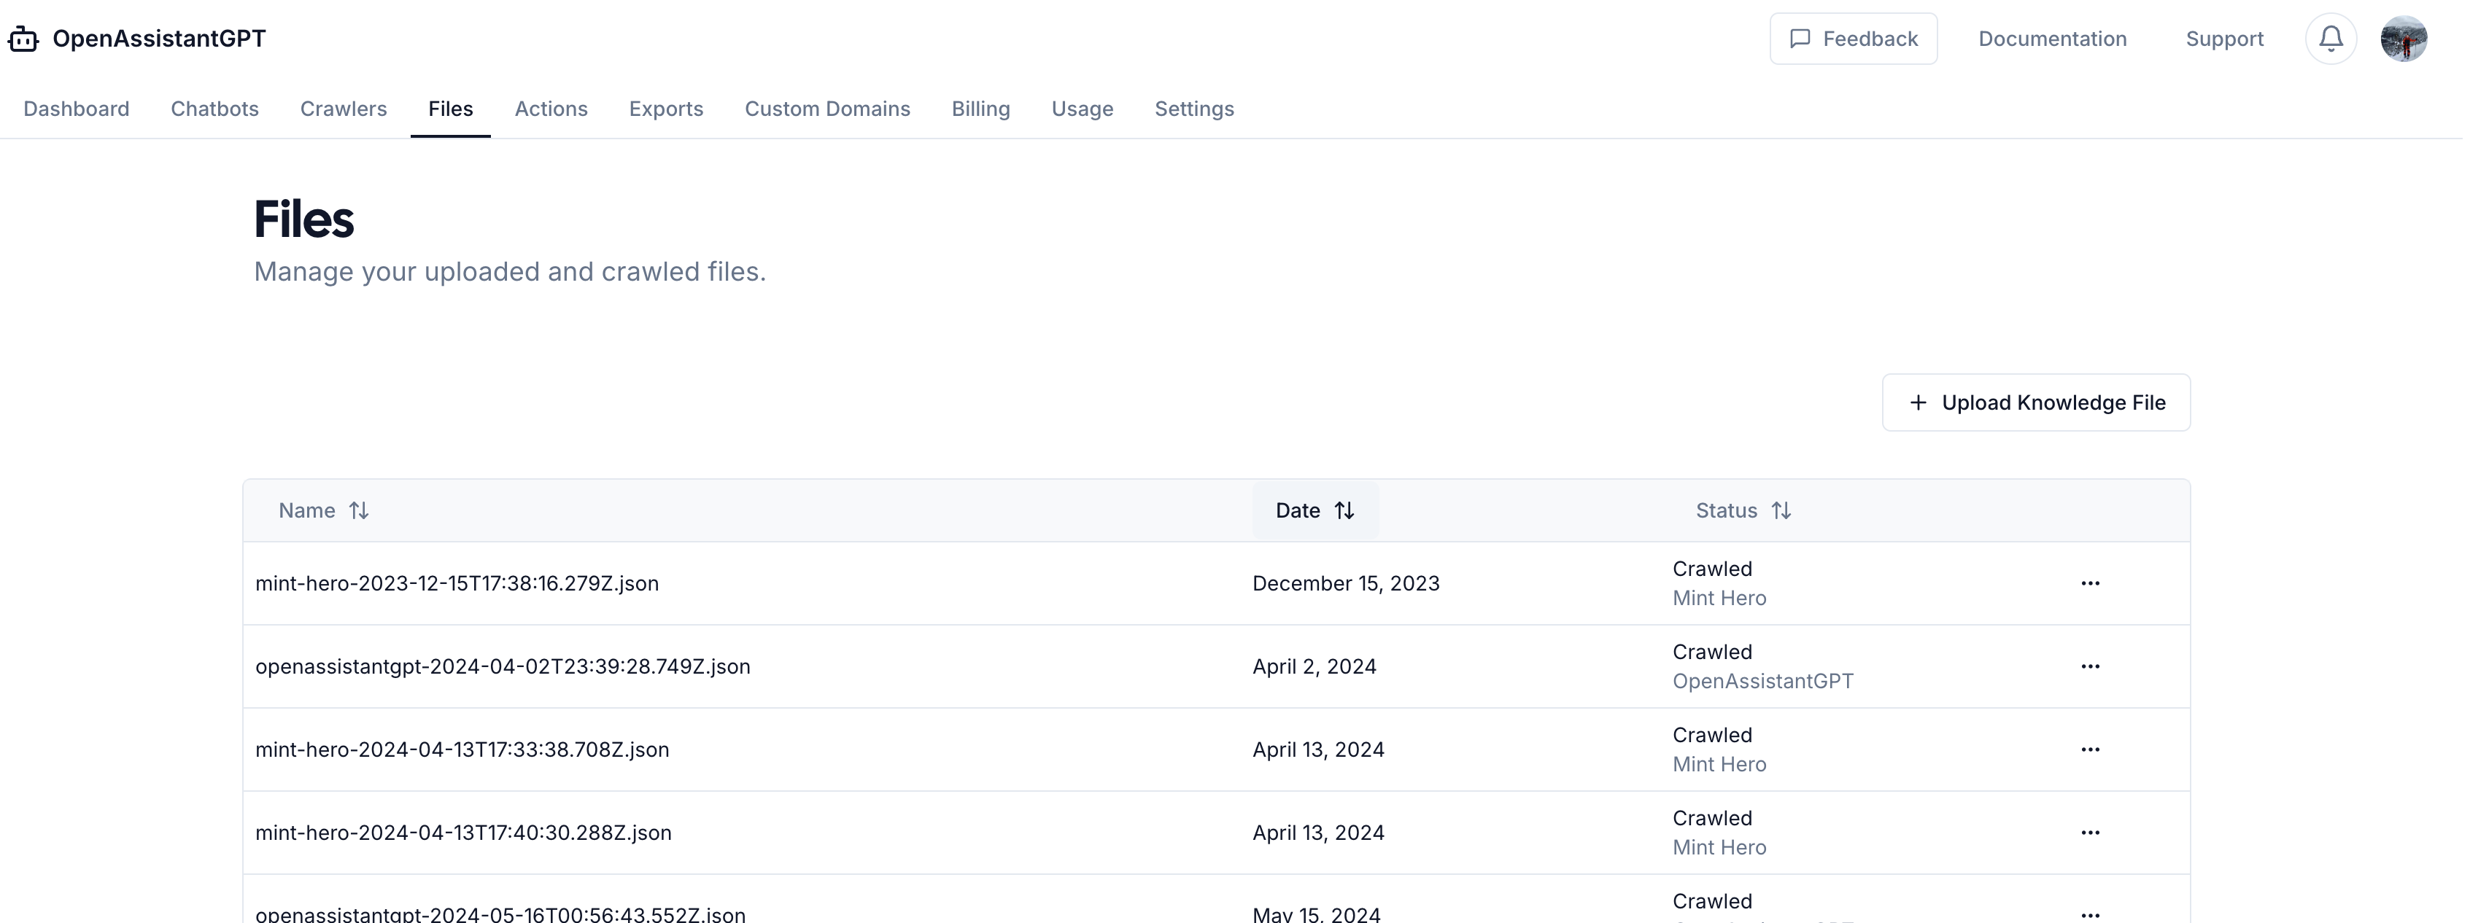2470x923 pixels.
Task: Click file name openassistantgpt-2024-04-02T23:39:28.749Z.json
Action: point(503,666)
